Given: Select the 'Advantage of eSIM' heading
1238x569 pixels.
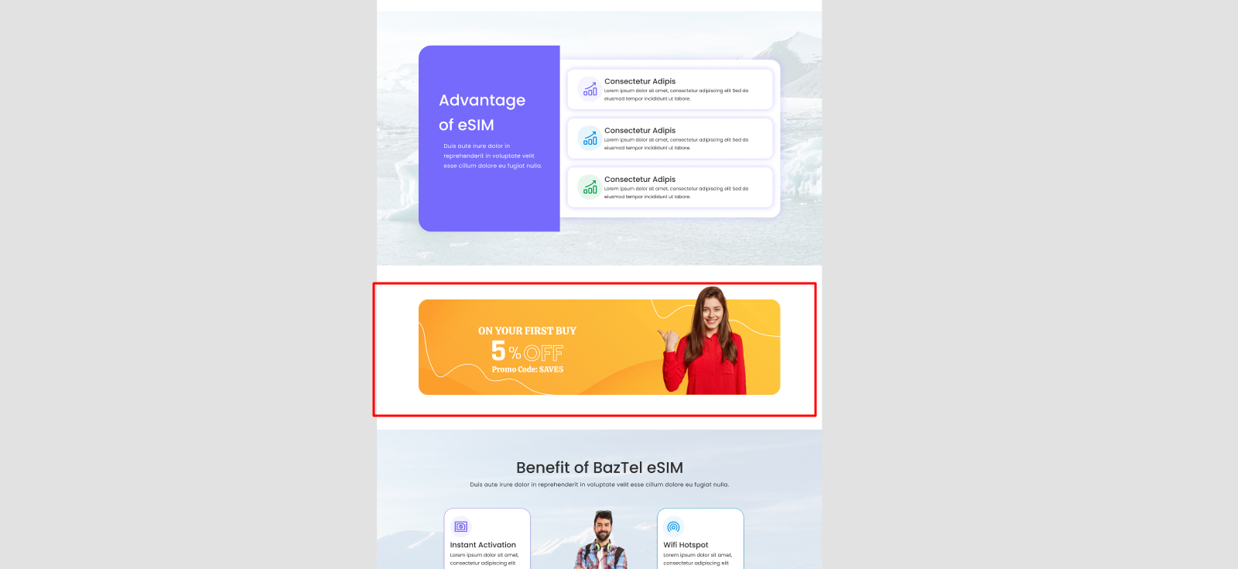Looking at the screenshot, I should coord(482,112).
